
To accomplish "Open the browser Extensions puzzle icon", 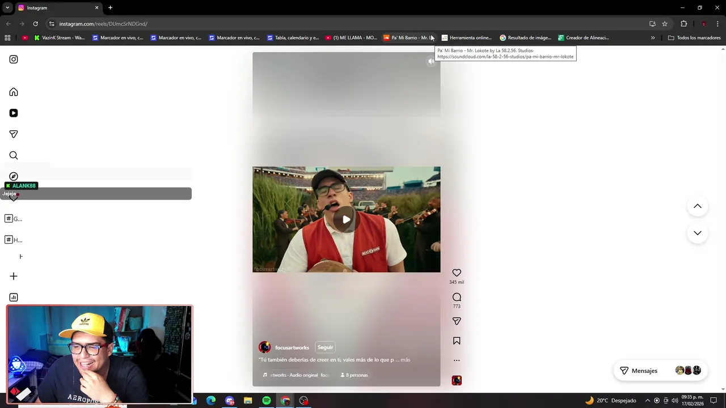I will (683, 24).
